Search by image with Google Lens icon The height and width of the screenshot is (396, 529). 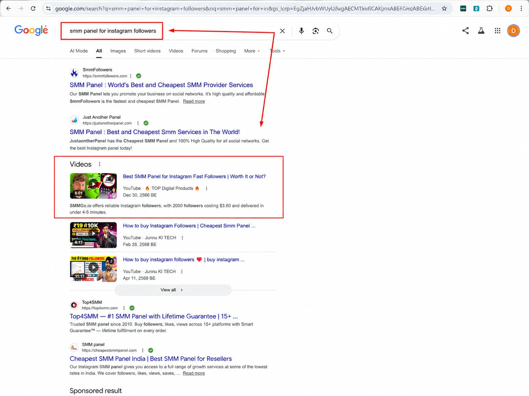[316, 31]
